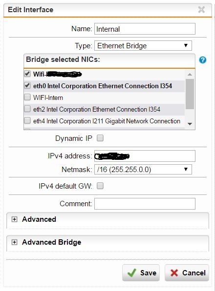Click the plus icon beside Advanced
The height and width of the screenshot is (291, 215).
(14, 219)
